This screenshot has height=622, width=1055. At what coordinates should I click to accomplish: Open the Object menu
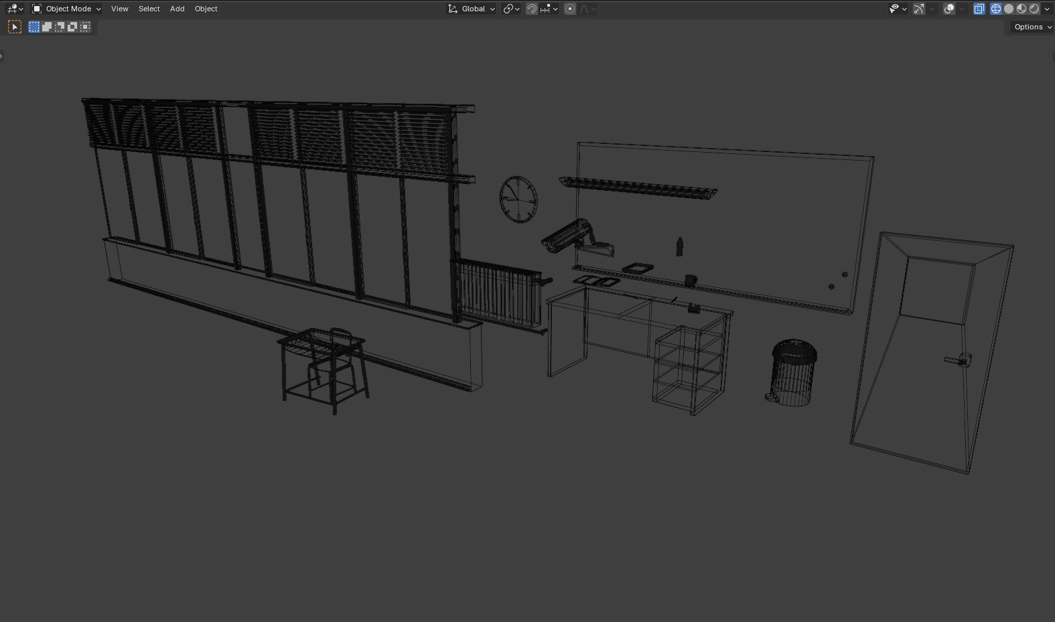pos(206,9)
